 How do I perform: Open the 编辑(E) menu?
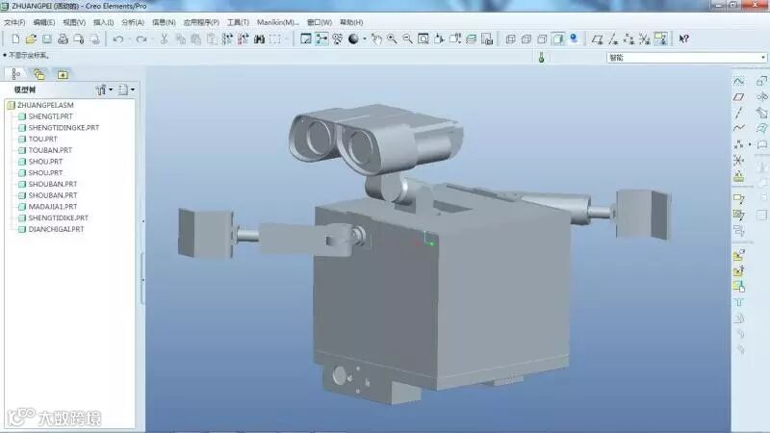coord(43,22)
